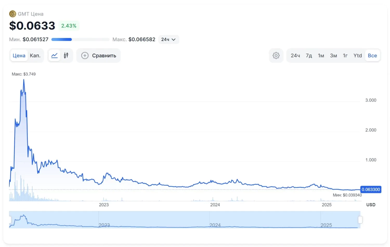
Task: Switch to line chart view icon
Action: tap(54, 55)
